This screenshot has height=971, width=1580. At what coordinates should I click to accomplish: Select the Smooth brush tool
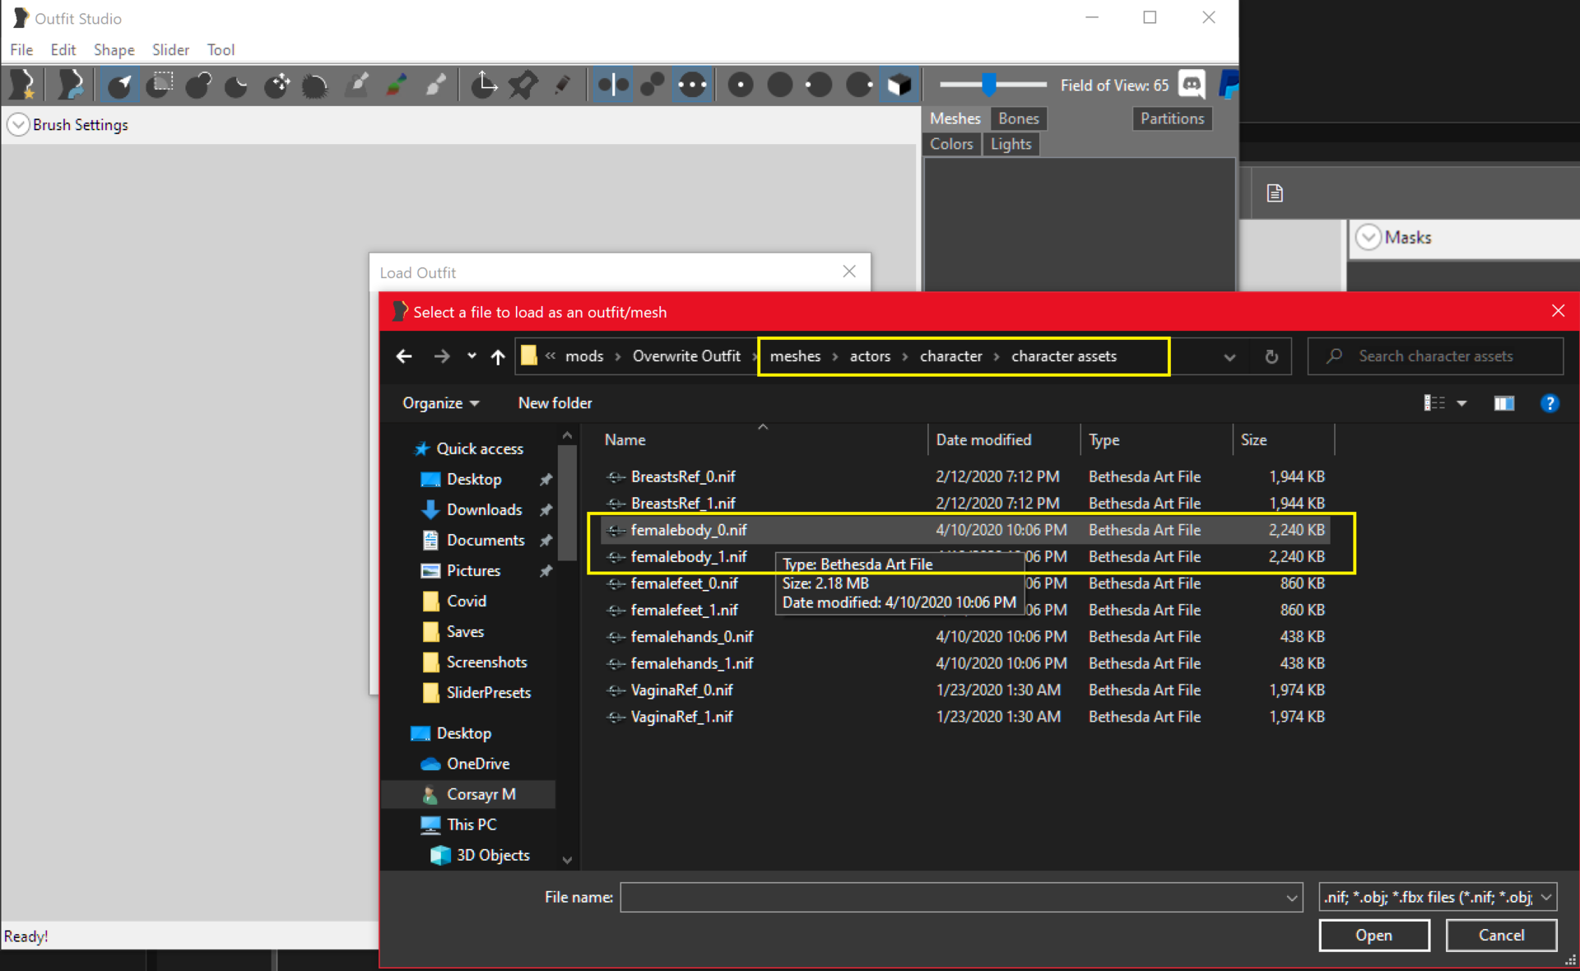point(315,85)
